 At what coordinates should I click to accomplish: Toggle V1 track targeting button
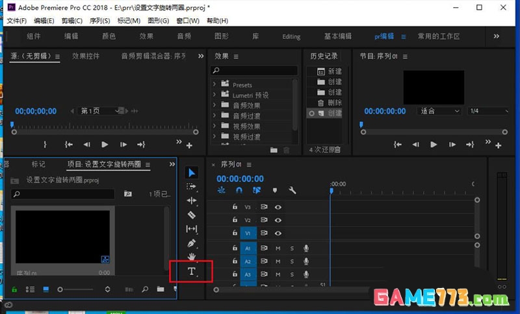coord(248,234)
